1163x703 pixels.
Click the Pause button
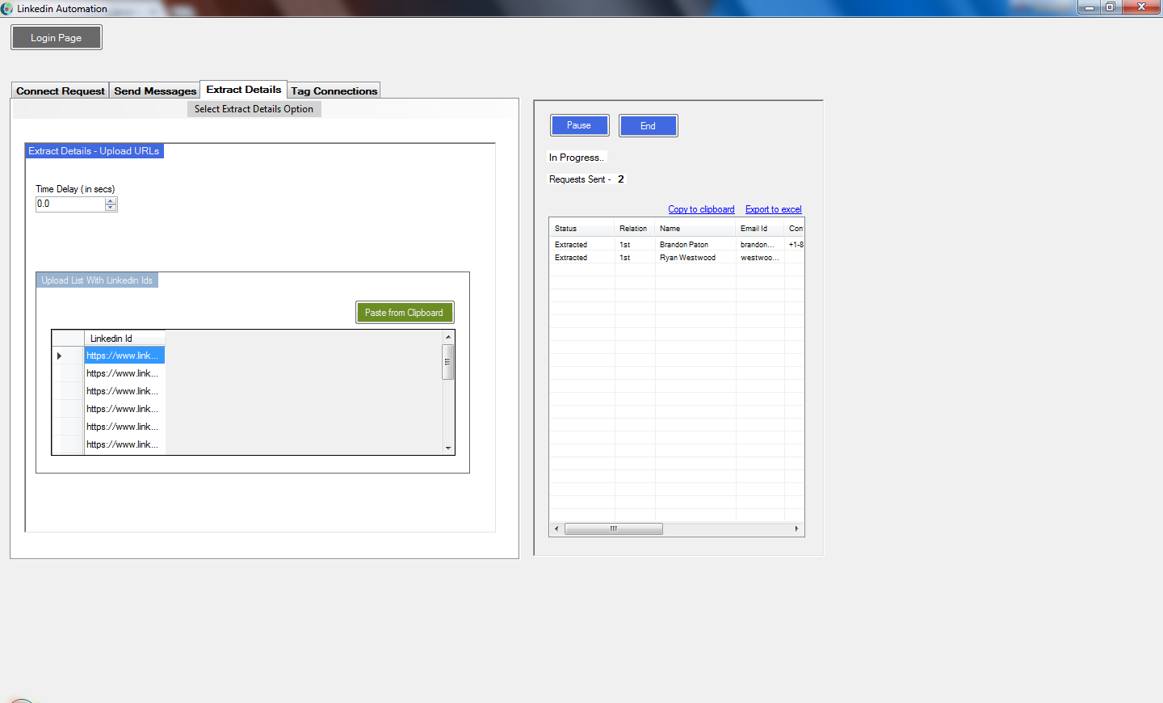coord(579,125)
